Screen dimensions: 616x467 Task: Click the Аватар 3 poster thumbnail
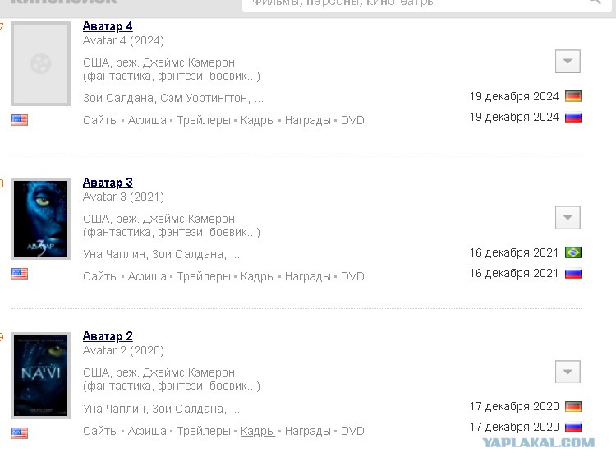(x=41, y=219)
